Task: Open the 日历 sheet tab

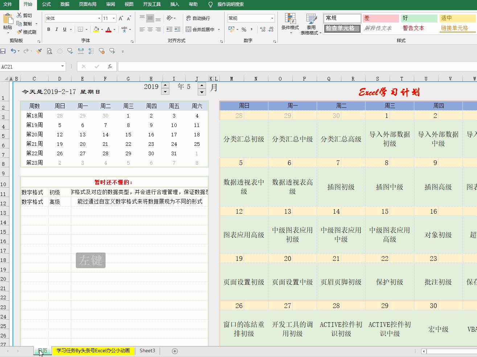Action: coord(42,351)
